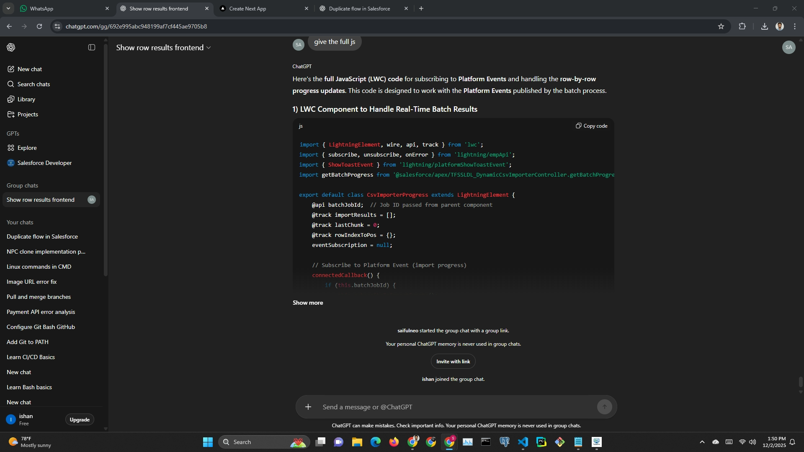Open the Library section

[x=26, y=99]
